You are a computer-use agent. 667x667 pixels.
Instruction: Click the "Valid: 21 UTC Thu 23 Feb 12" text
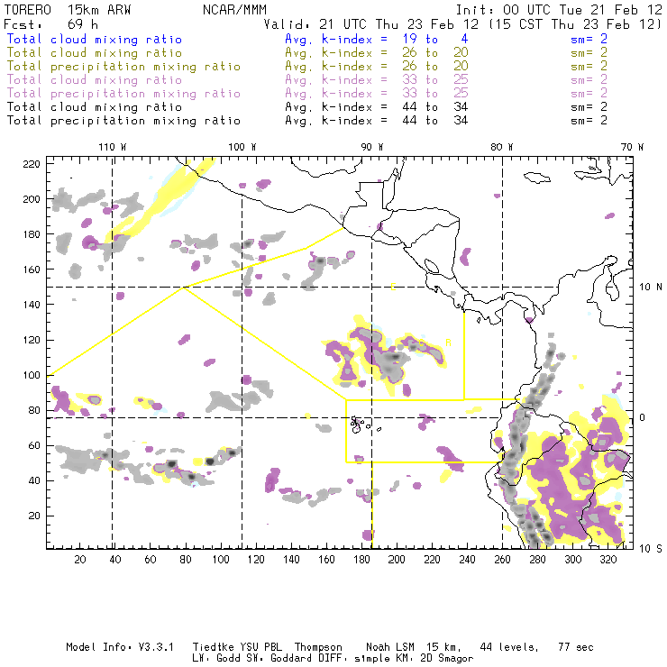pos(370,24)
